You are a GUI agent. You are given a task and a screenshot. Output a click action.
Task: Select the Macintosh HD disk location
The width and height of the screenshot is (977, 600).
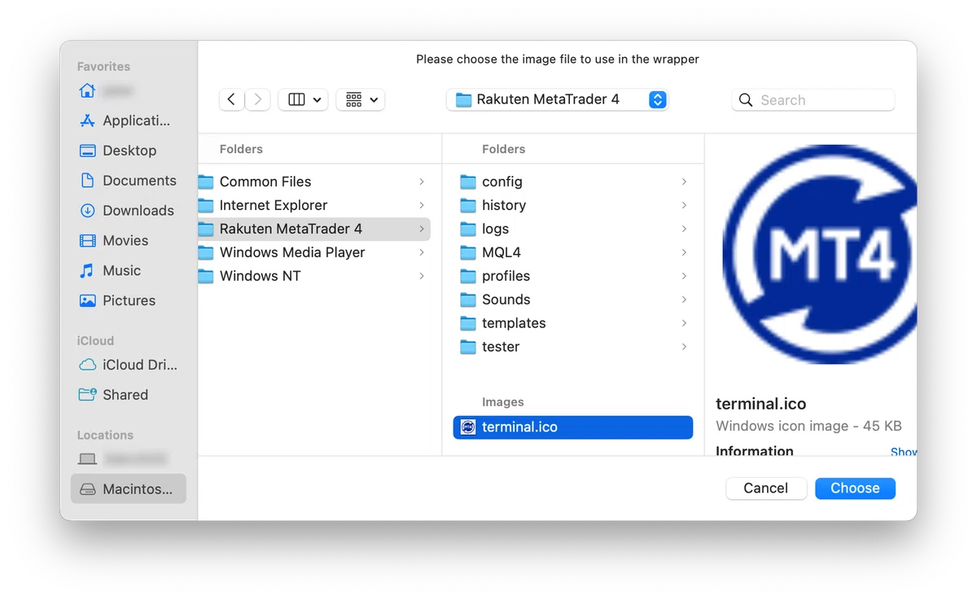click(128, 489)
